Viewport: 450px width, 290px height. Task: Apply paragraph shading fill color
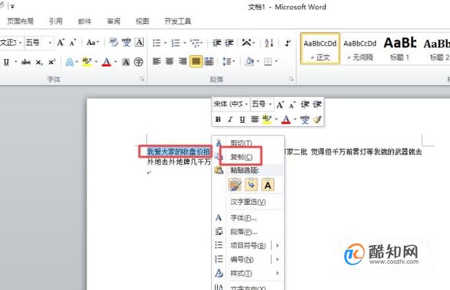[249, 61]
